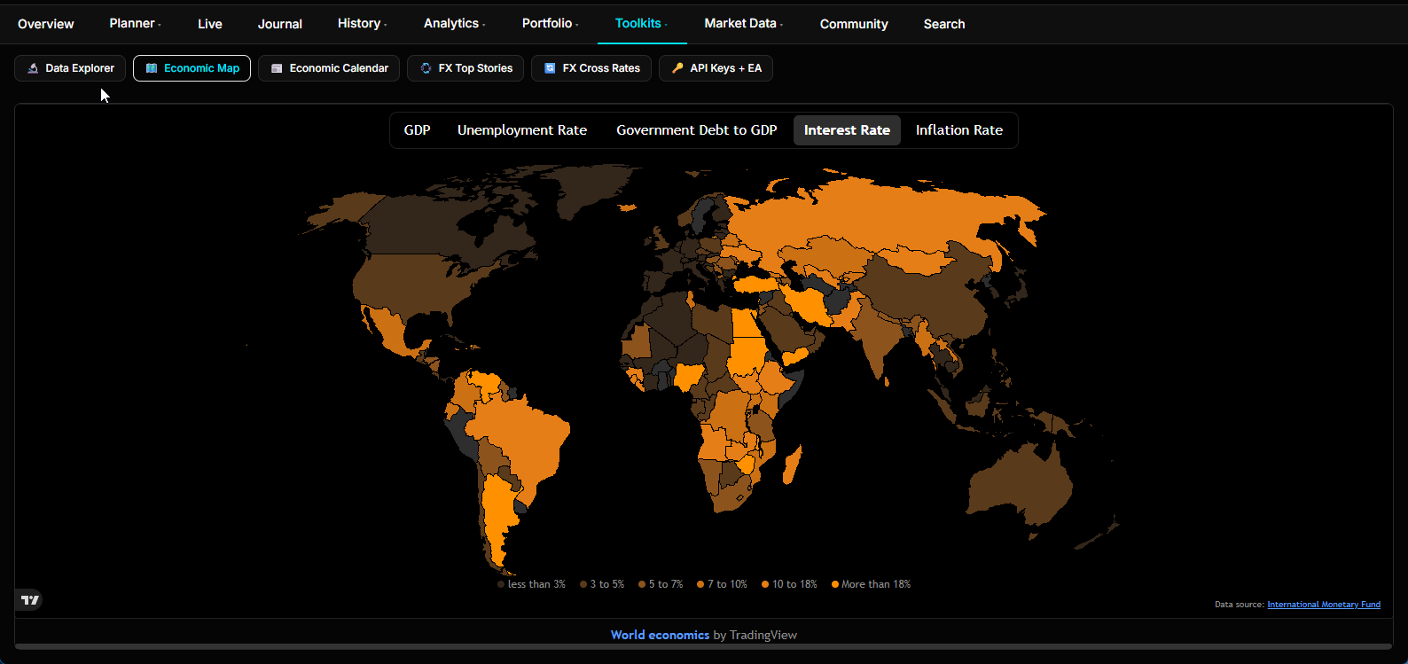The width and height of the screenshot is (1408, 664).
Task: Expand the Planner dropdown menu
Action: click(135, 23)
